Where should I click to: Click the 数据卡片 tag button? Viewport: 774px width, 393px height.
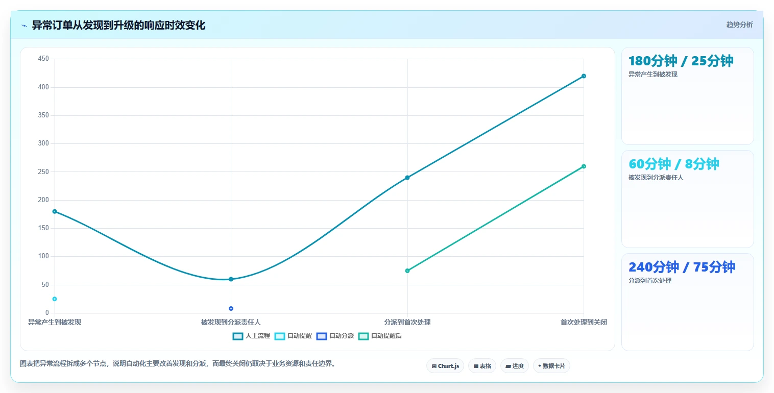pos(551,366)
